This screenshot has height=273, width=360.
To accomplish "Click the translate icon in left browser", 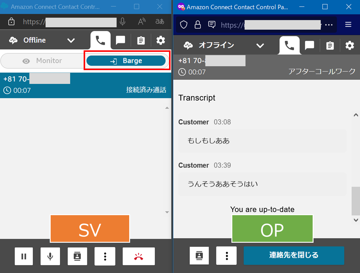I will tap(160, 22).
